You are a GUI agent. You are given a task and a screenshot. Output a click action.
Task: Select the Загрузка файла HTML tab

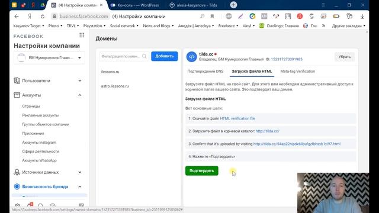click(252, 71)
